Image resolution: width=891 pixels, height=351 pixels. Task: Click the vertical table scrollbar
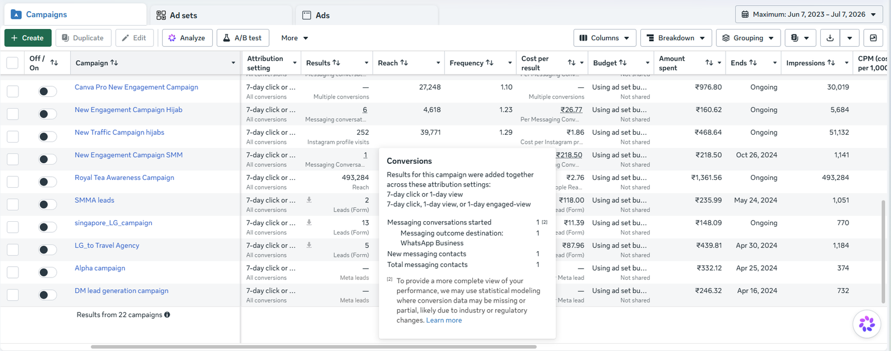point(883,252)
